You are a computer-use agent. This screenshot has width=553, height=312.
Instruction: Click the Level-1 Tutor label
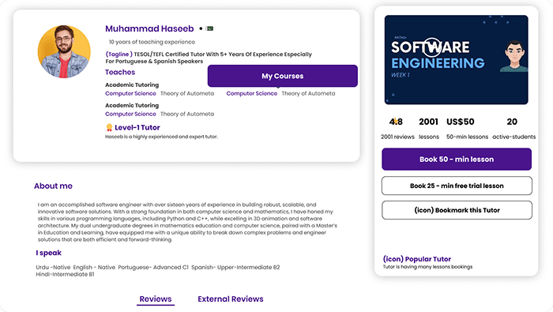point(137,127)
